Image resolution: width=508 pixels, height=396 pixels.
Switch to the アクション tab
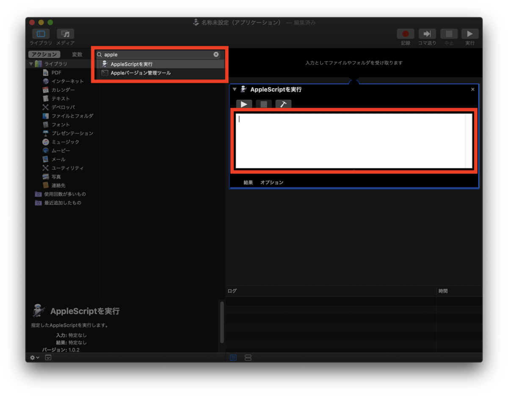click(x=44, y=55)
